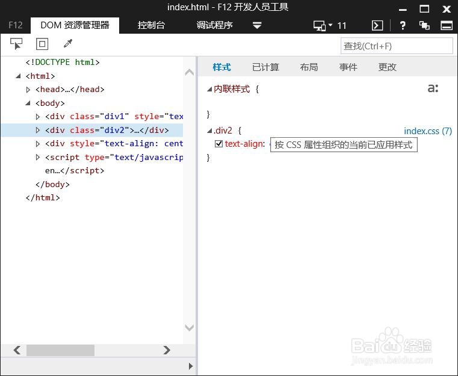
Task: Switch to DOM 资源管理器 tab
Action: 75,25
